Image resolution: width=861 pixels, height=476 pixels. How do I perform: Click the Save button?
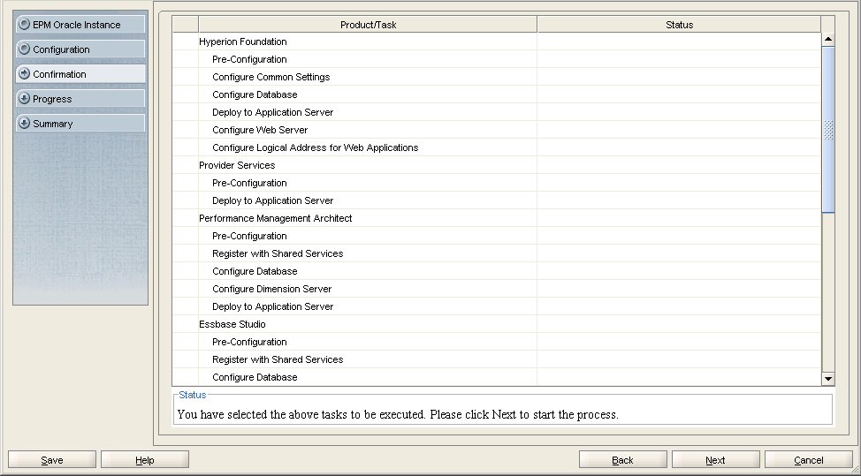point(52,460)
